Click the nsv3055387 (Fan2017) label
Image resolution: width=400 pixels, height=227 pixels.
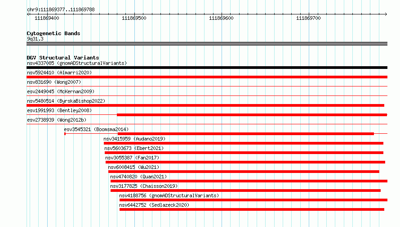click(132, 158)
